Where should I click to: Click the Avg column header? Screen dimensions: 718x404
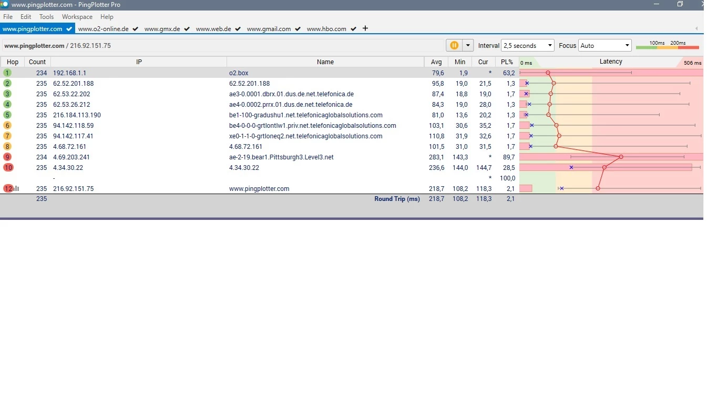436,62
